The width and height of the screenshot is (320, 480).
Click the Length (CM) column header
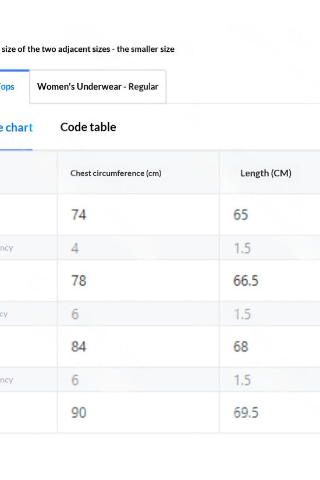click(265, 173)
